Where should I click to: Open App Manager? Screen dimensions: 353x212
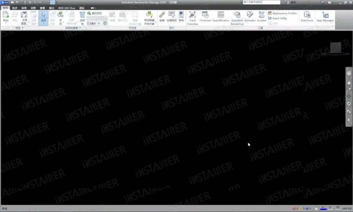[325, 17]
